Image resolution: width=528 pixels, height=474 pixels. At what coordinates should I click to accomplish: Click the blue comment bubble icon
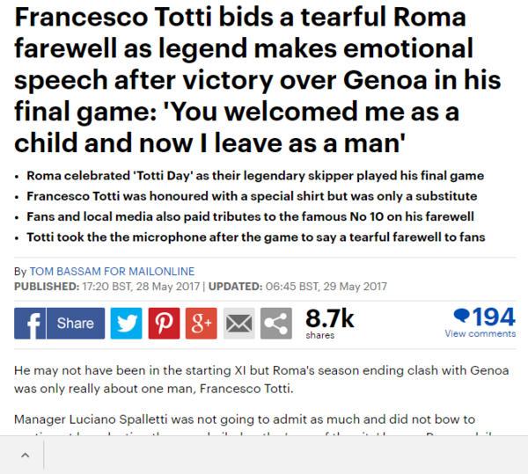(461, 316)
